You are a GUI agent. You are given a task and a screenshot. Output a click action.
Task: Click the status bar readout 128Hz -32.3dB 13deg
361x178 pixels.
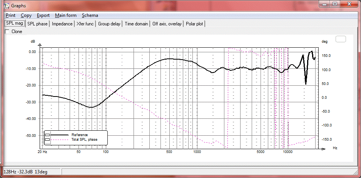(26, 172)
